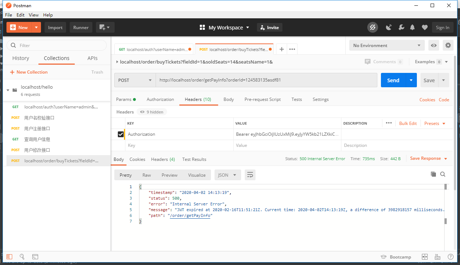Open help question mark icon

pyautogui.click(x=450, y=257)
